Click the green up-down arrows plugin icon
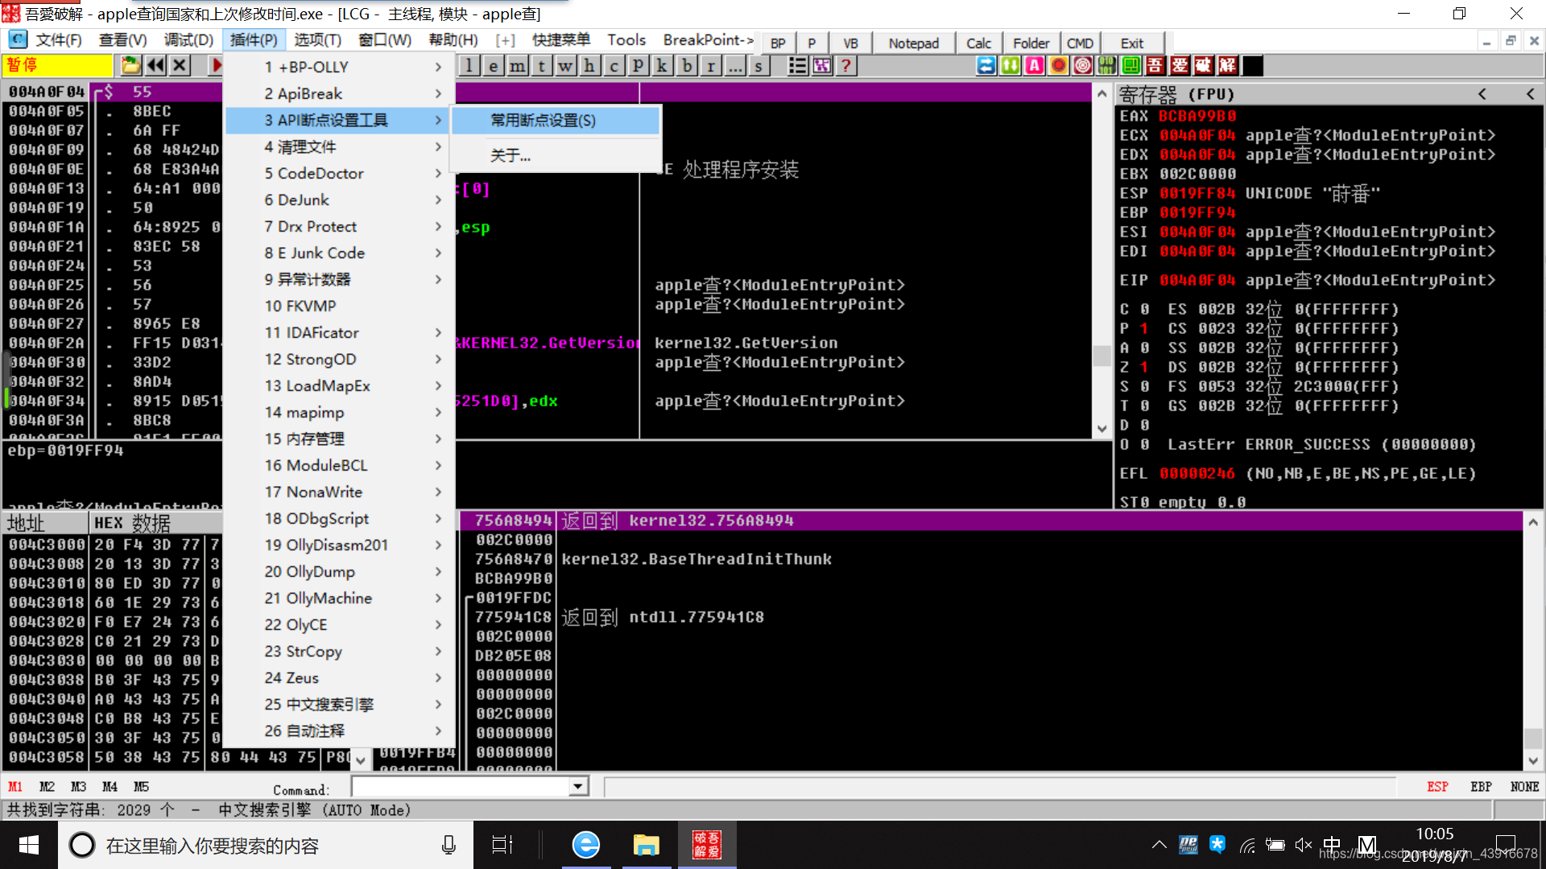 click(1011, 66)
